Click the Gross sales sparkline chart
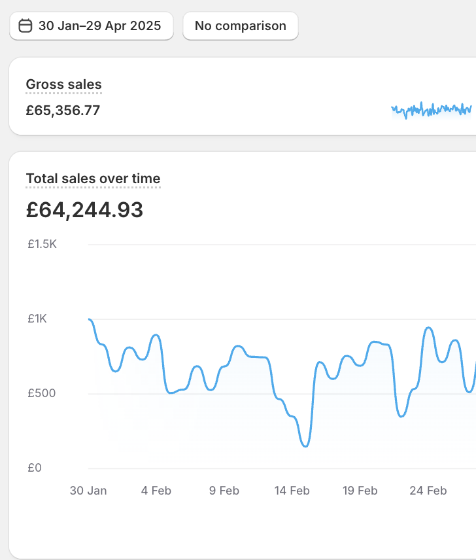476x560 pixels. coord(431,109)
